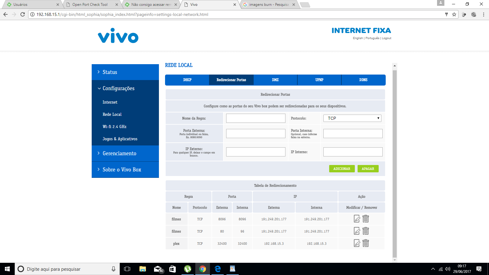Open uTorrent from the taskbar

coord(188,269)
